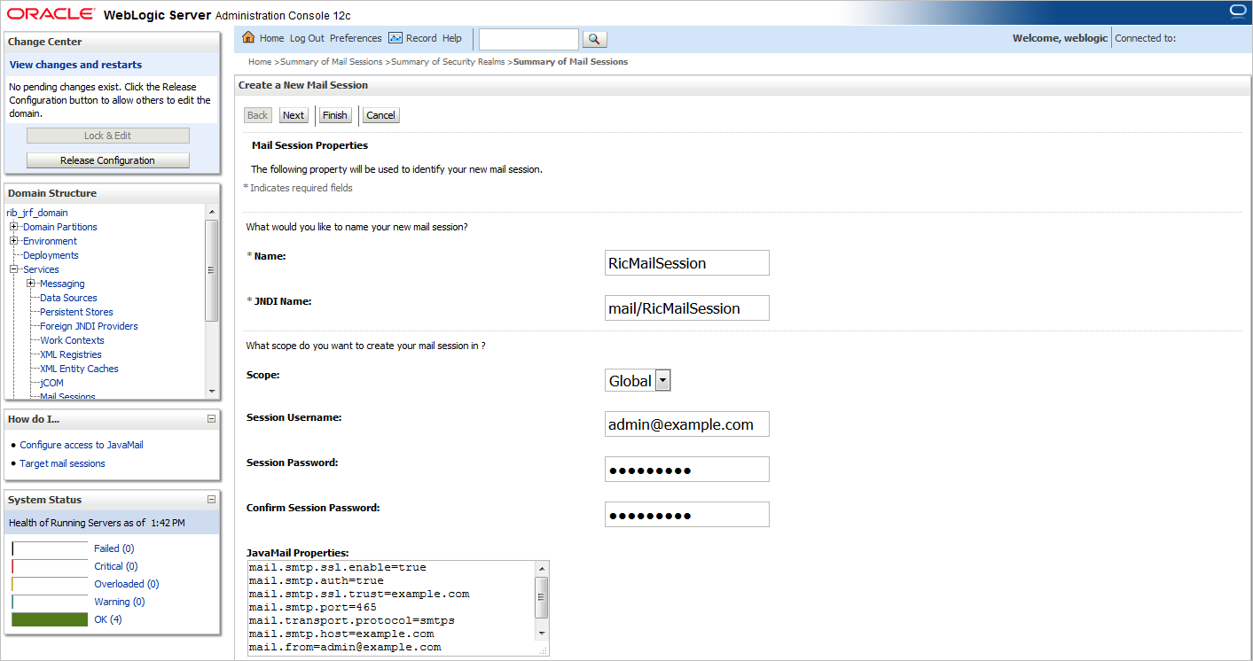
Task: Collapse the System Status panel
Action: pyautogui.click(x=211, y=499)
